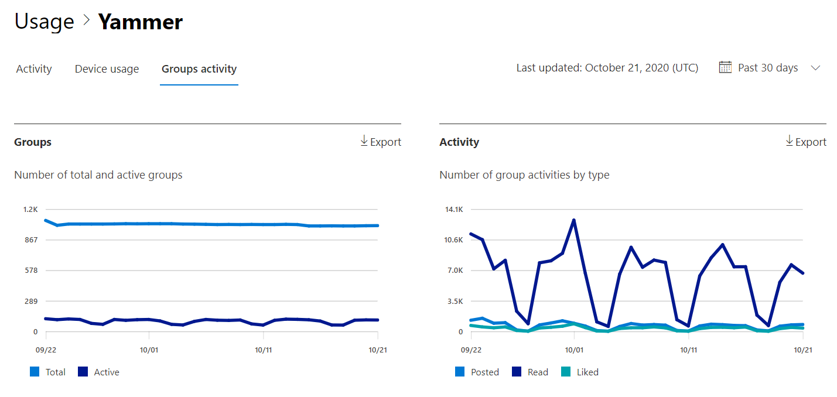
Task: Click the Total legend label
Action: coord(56,372)
